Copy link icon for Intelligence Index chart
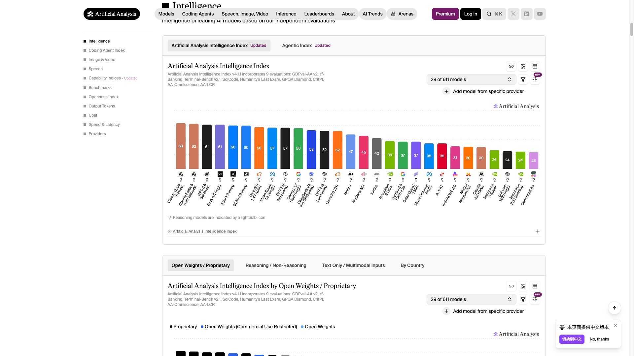This screenshot has height=356, width=634. pos(511,66)
